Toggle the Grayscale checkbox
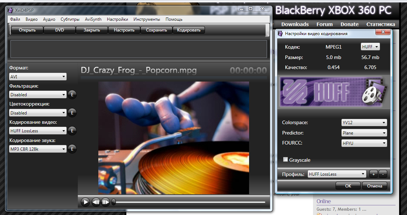 click(286, 160)
